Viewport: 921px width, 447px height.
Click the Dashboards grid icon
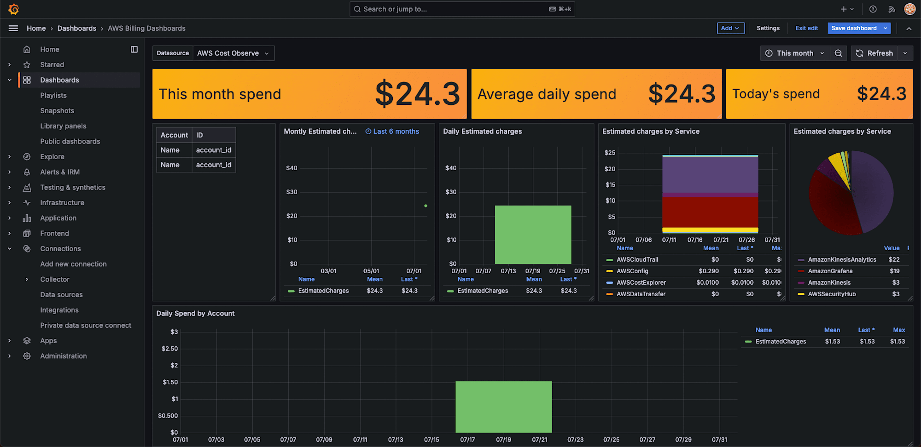(27, 80)
